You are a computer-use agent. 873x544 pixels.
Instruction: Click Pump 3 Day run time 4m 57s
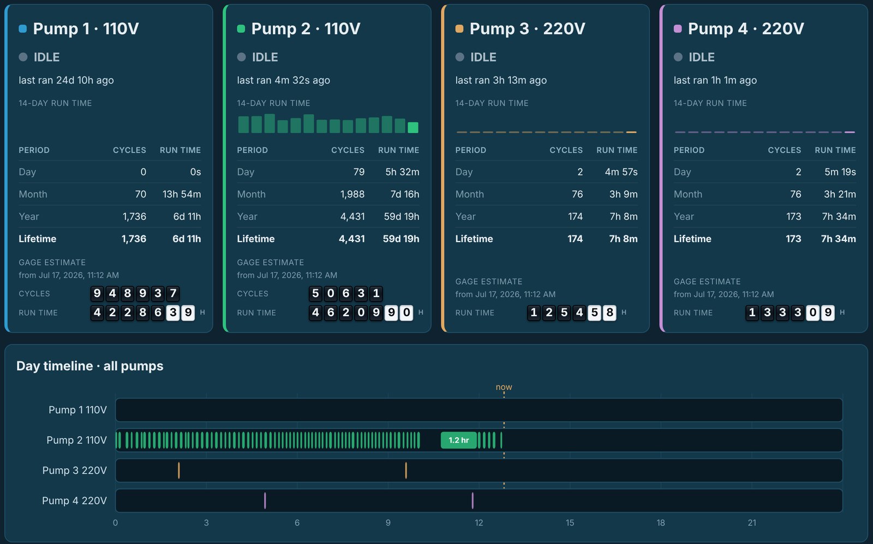coord(621,172)
